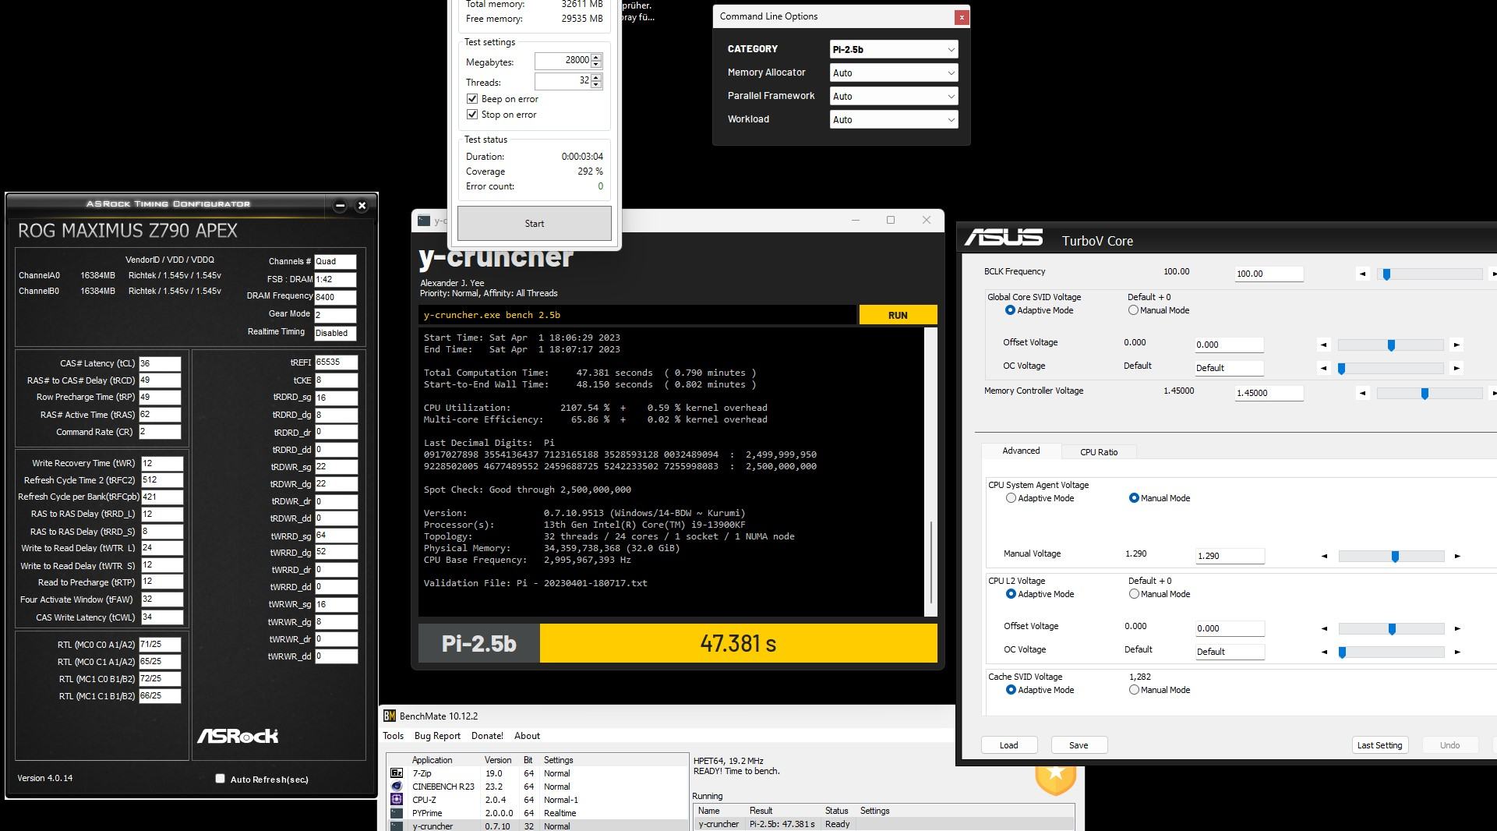Viewport: 1497px width, 831px height.
Task: Select Manual Mode for CPU System Agent Voltage
Action: click(x=1134, y=498)
